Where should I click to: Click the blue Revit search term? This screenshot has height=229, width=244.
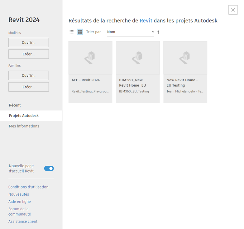(146, 21)
